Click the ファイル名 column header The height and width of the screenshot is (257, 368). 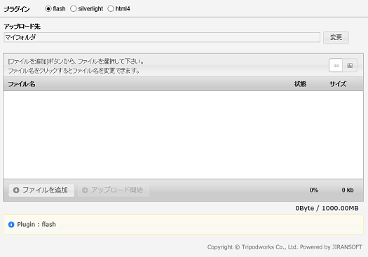pos(22,84)
